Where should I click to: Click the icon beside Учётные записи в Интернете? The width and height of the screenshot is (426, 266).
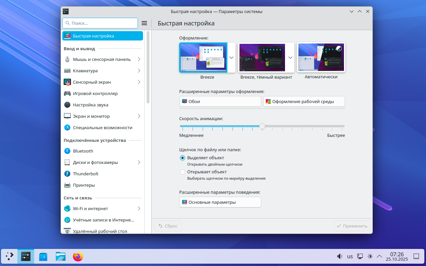(x=67, y=220)
